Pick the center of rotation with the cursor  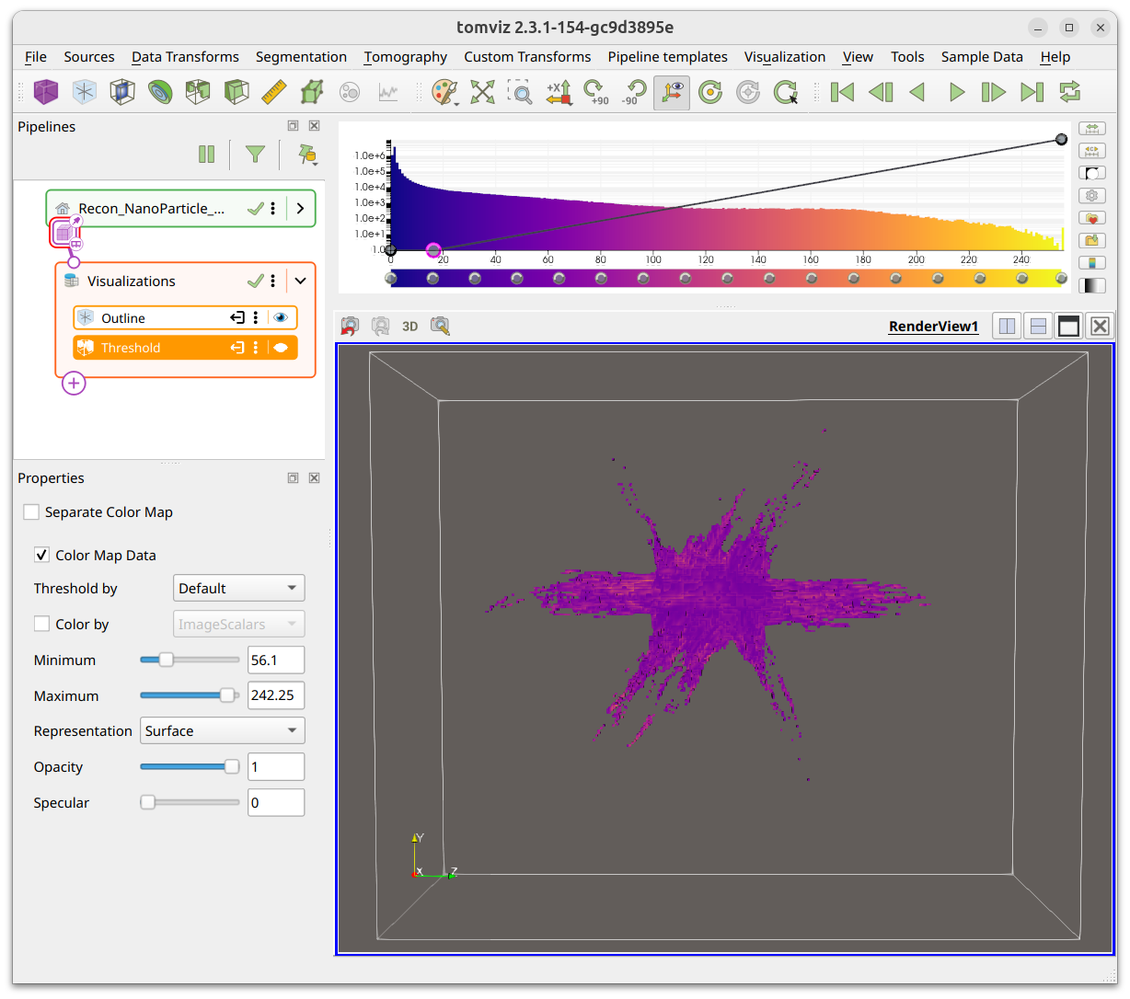(x=786, y=92)
